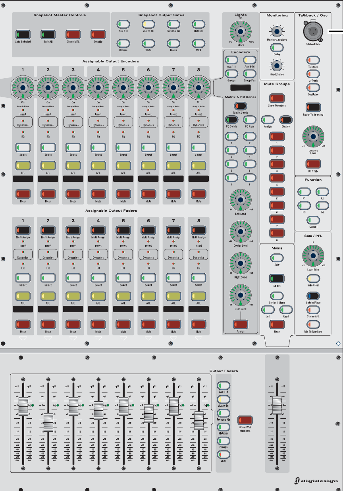Mute output fader strip 5

(123, 324)
